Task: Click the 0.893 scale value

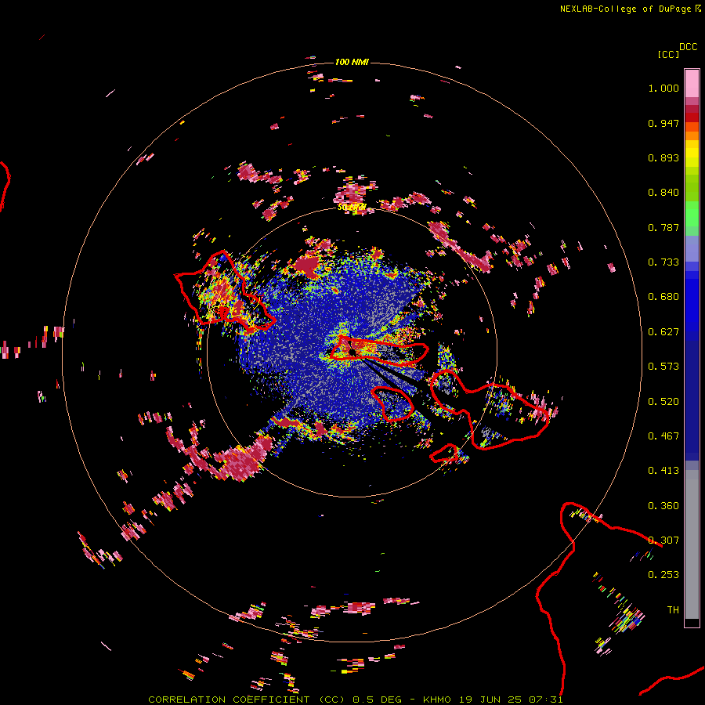Action: click(x=663, y=157)
